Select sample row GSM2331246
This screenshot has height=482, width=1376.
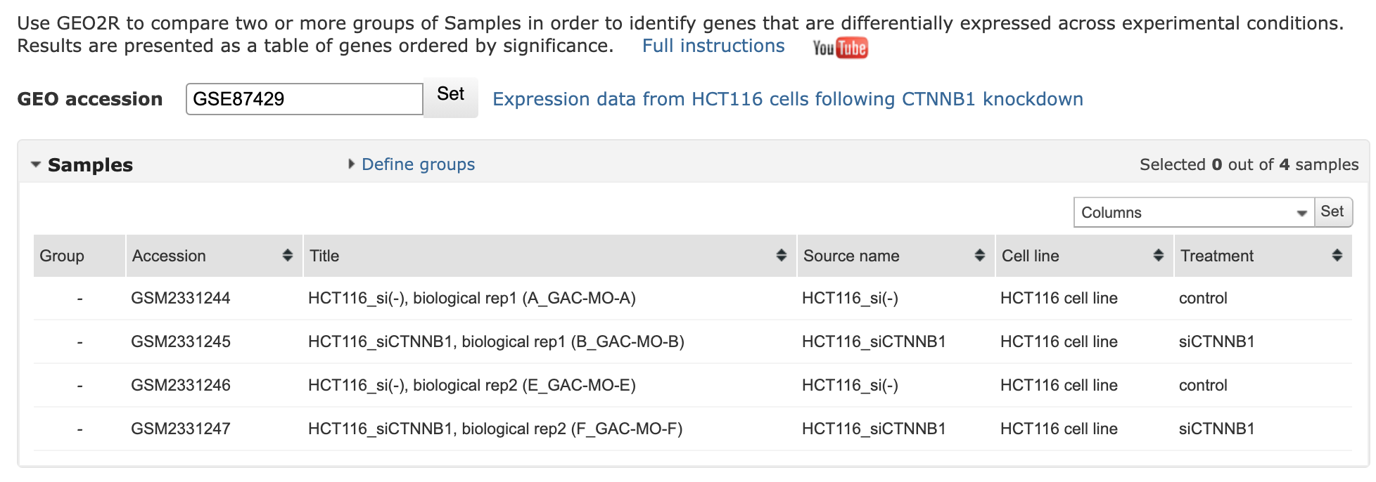[180, 386]
